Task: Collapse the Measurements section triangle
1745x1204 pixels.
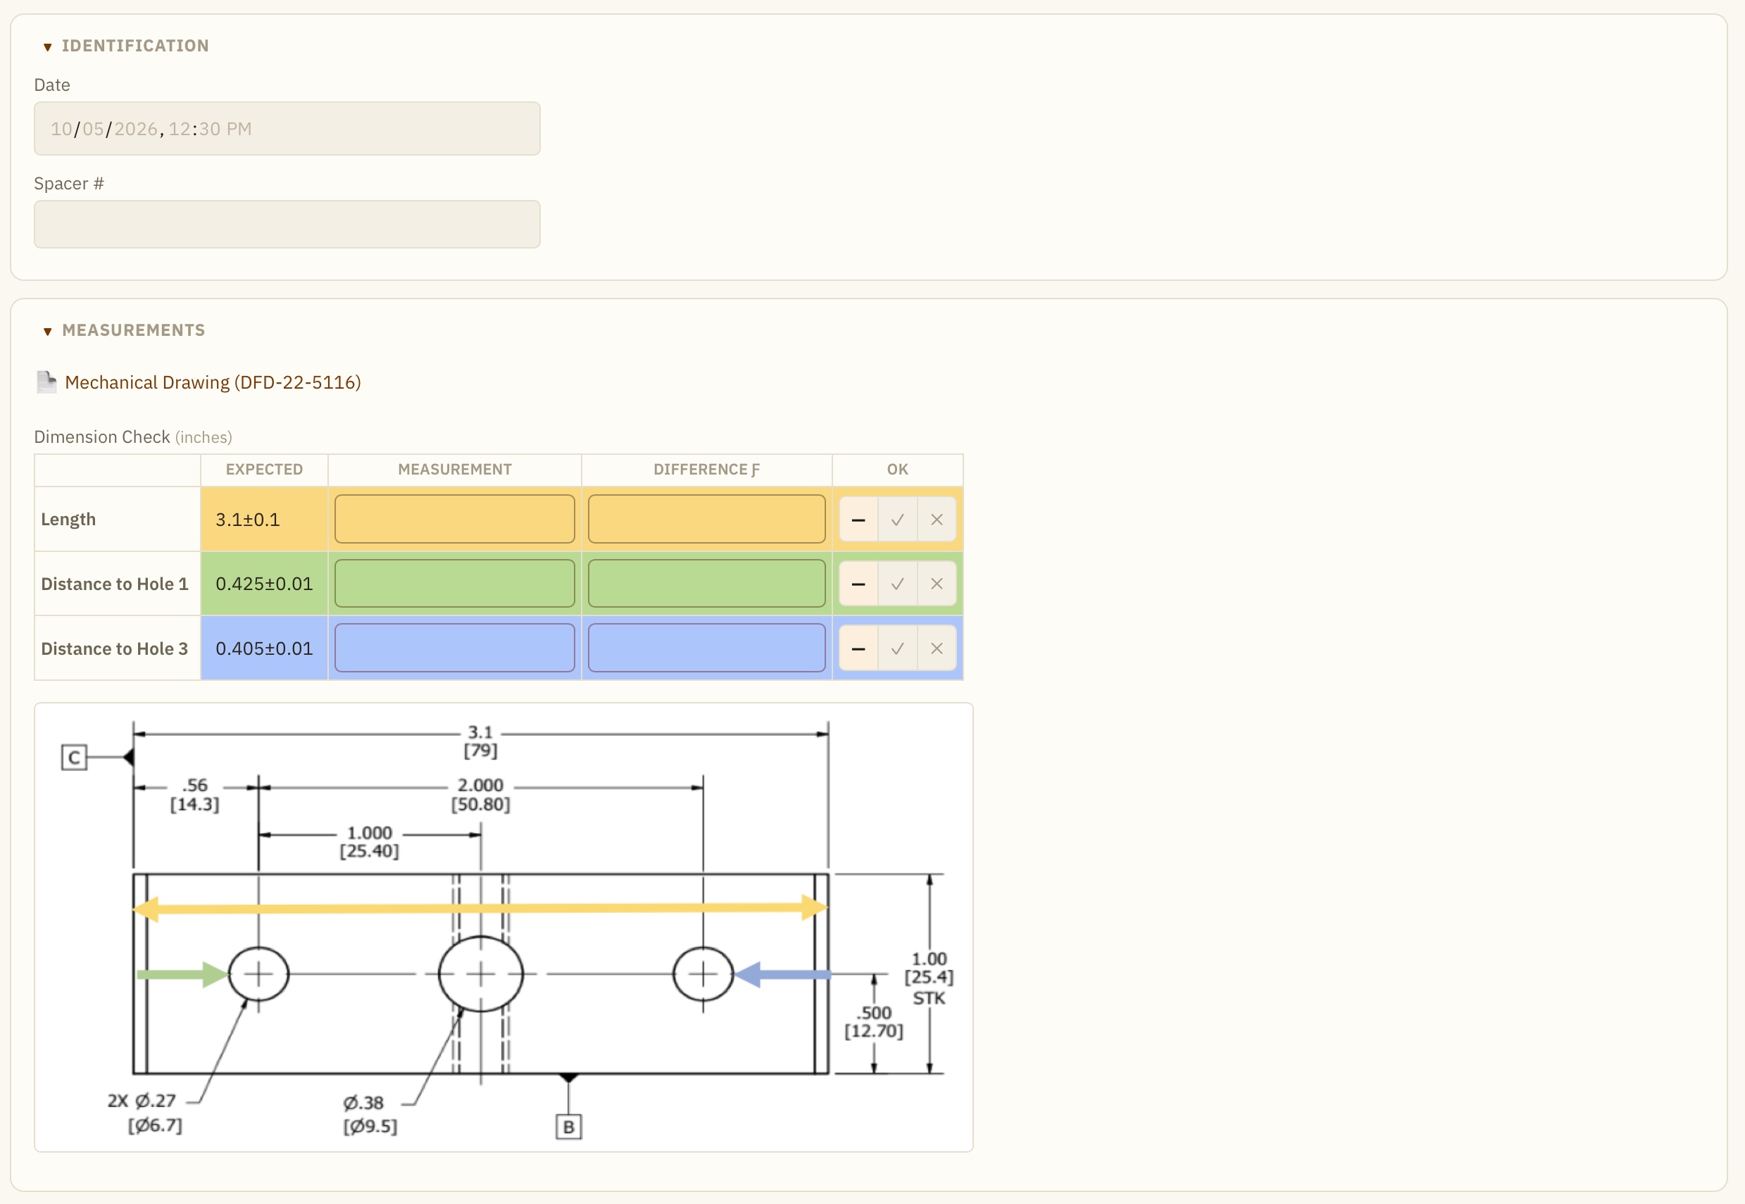Action: coord(47,331)
